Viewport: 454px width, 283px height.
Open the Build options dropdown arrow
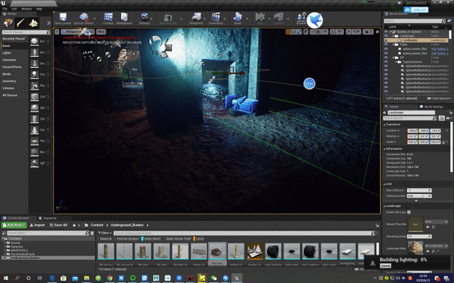(x=247, y=19)
